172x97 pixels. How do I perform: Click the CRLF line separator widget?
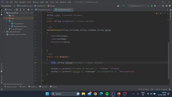tap(152, 89)
